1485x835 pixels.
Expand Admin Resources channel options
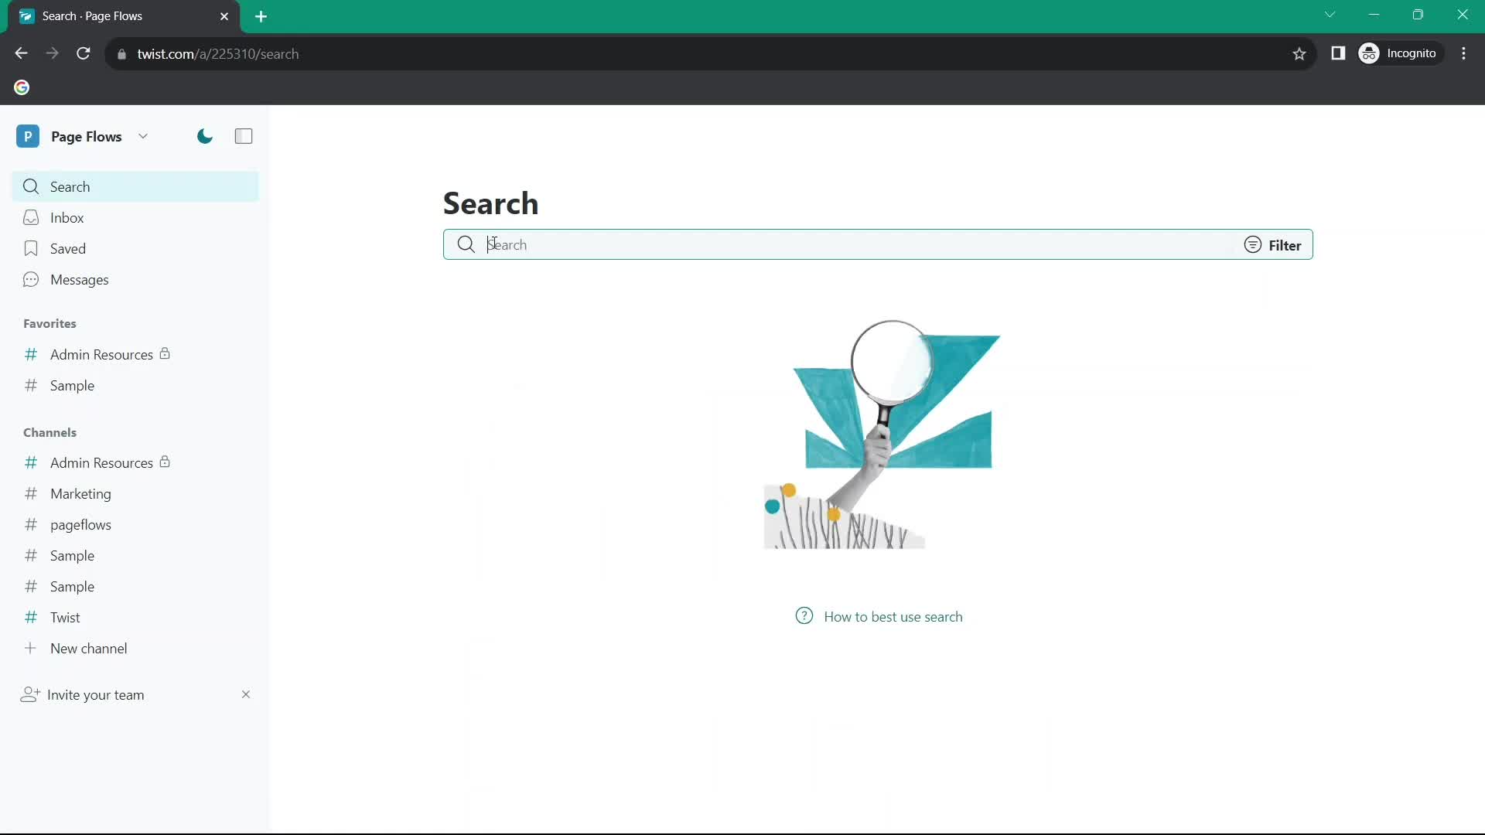point(102,463)
